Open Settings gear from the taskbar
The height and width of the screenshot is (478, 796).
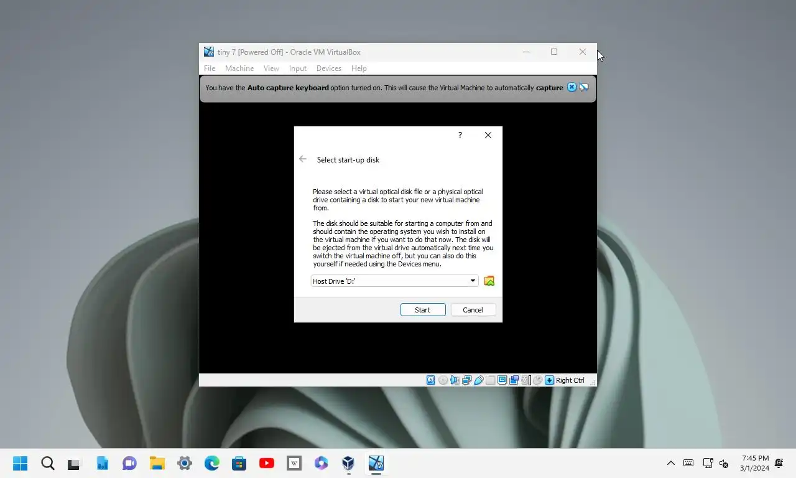[185, 463]
